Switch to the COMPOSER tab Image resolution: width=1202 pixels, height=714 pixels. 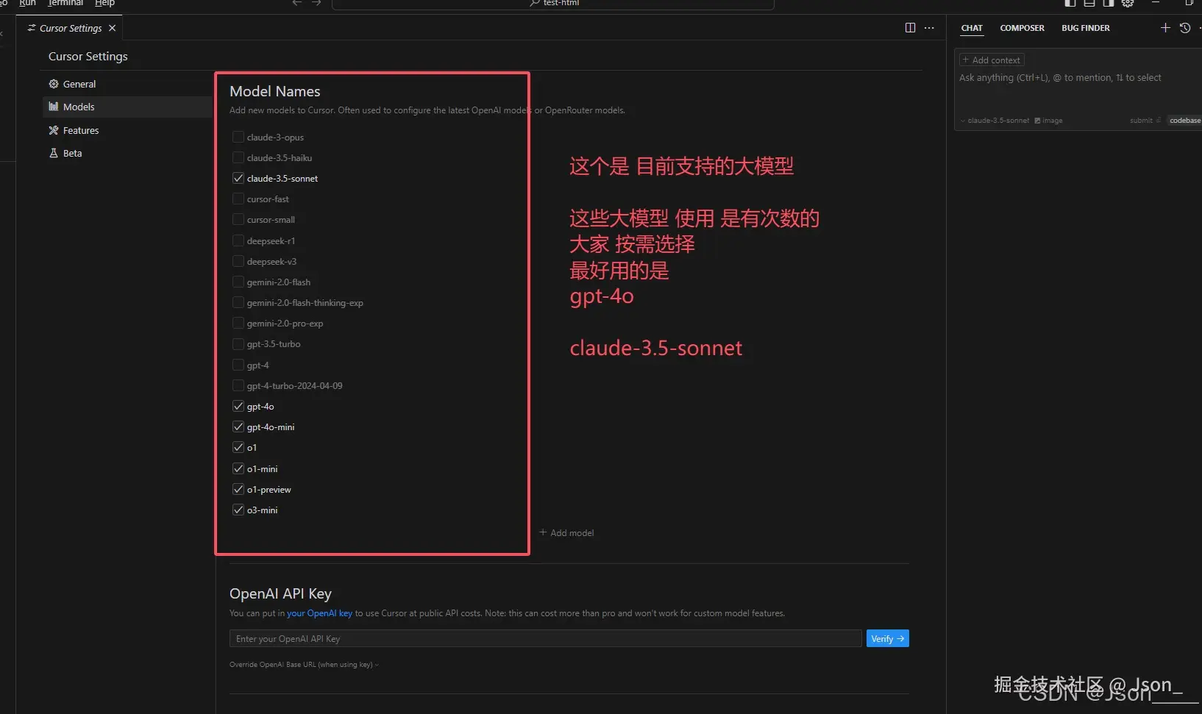click(x=1022, y=28)
